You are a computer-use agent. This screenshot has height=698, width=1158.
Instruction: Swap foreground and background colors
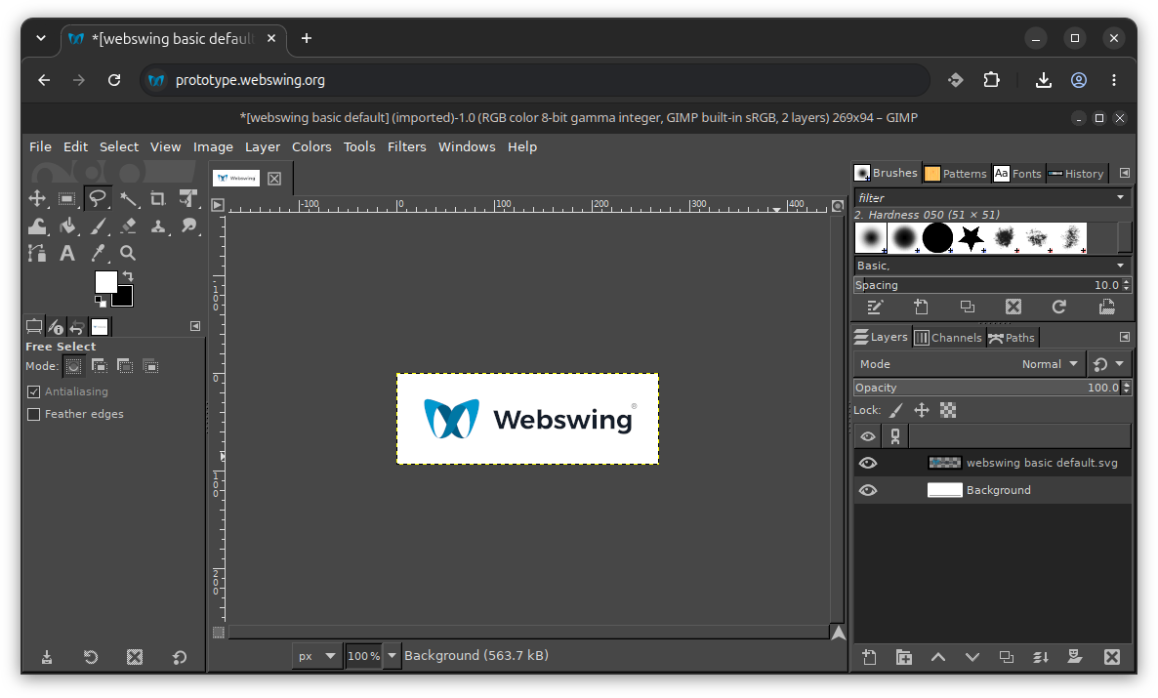coord(128,276)
